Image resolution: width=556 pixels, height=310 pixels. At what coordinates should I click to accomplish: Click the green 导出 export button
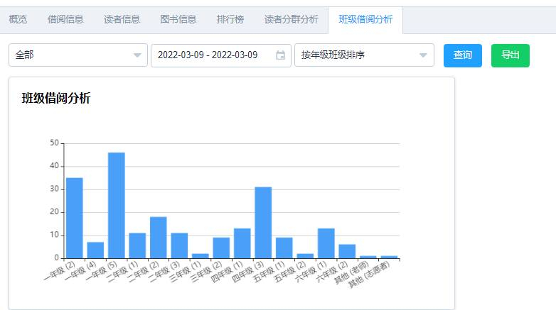[510, 55]
